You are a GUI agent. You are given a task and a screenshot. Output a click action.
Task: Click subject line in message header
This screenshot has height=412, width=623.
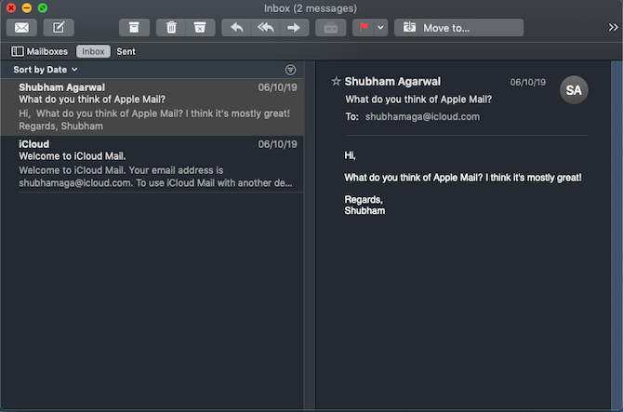point(418,100)
